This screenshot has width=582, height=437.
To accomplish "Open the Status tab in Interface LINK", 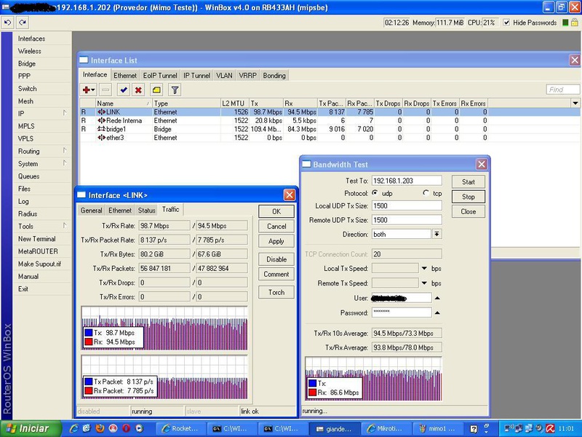I will point(146,210).
